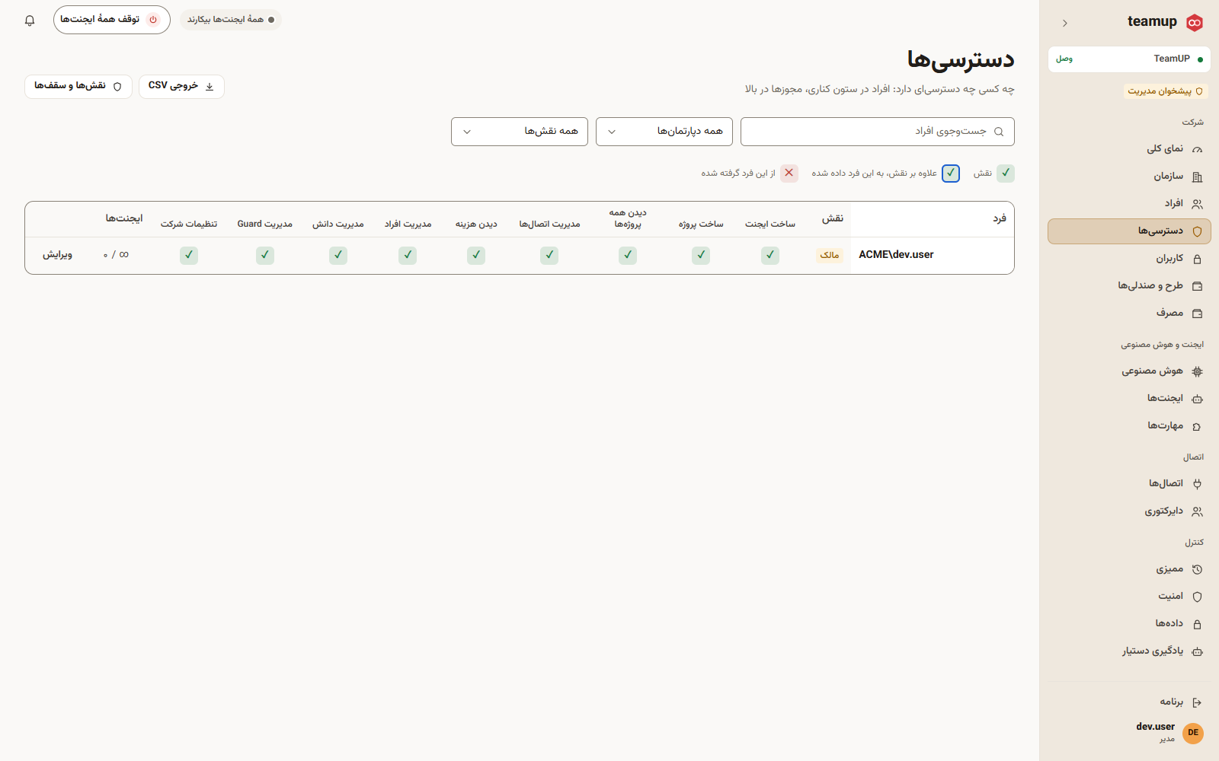
Task: Click نقش‌ها و سقف‌ها button
Action: click(x=78, y=86)
